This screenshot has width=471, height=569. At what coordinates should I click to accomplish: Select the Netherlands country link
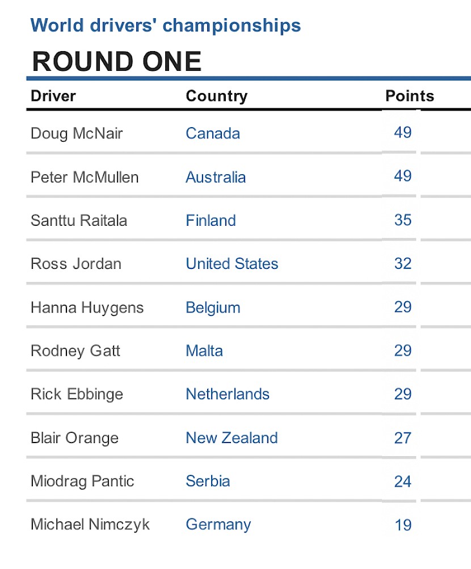[228, 394]
